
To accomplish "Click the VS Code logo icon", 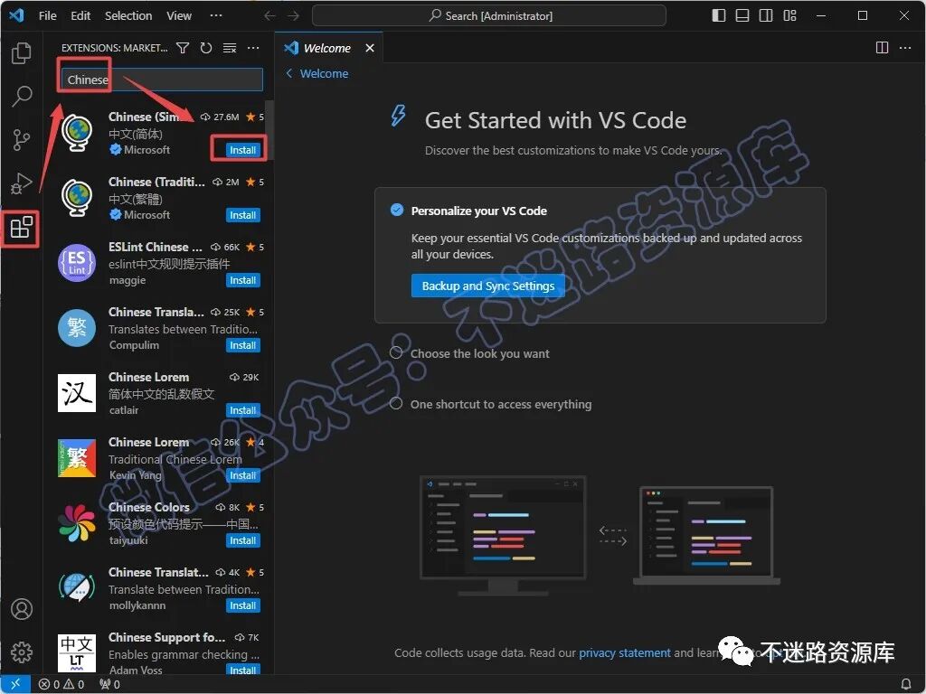I will [x=16, y=15].
